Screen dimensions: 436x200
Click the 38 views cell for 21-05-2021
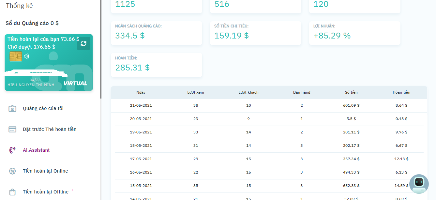[196, 105]
